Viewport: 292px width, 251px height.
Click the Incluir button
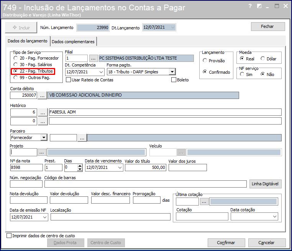21,28
